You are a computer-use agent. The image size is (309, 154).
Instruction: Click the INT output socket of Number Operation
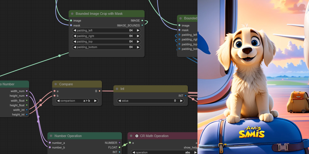click(120, 152)
